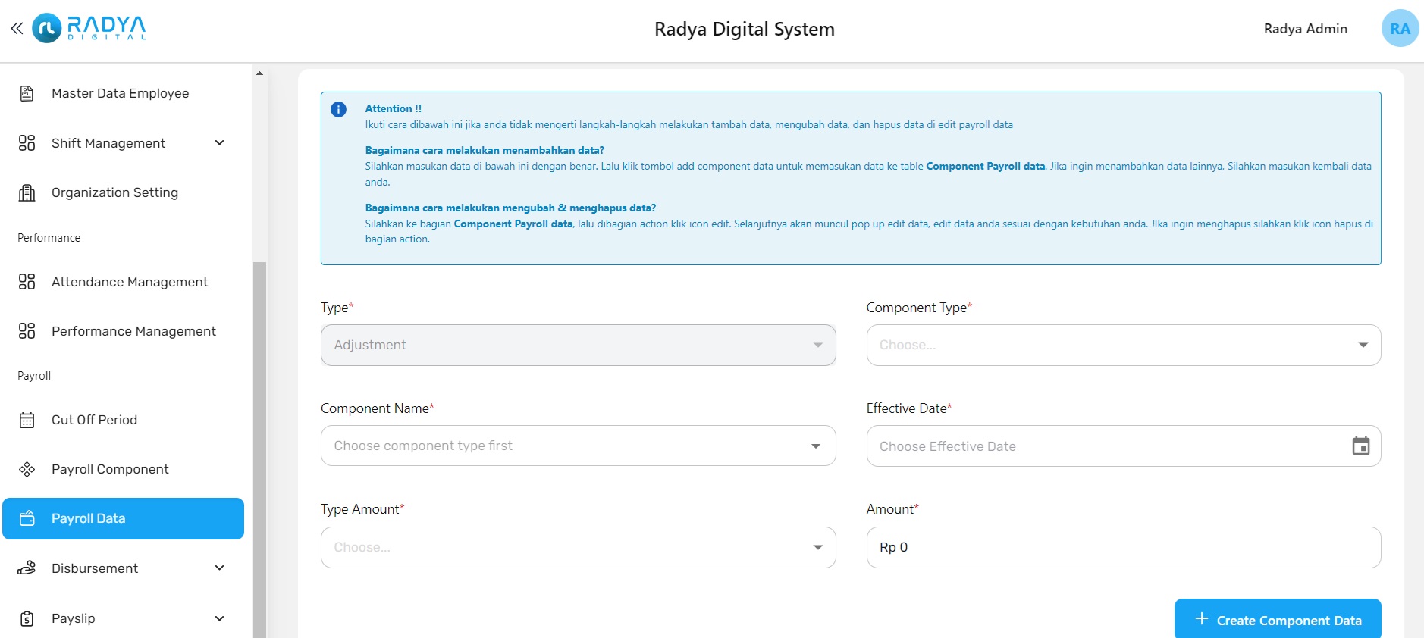This screenshot has width=1424, height=638.
Task: Click Component Type dropdown arrow
Action: tap(1363, 346)
